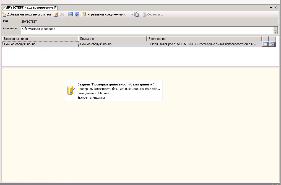
Task: Click into the Описание text field
Action: pyautogui.click(x=147, y=30)
